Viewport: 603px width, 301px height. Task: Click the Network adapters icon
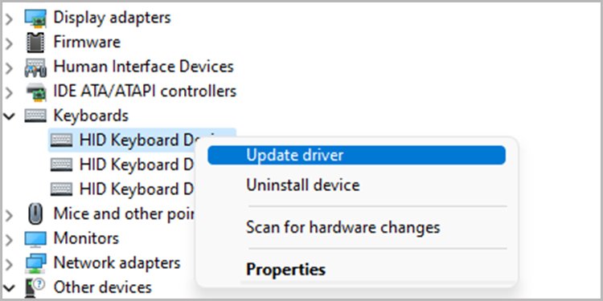(x=35, y=263)
